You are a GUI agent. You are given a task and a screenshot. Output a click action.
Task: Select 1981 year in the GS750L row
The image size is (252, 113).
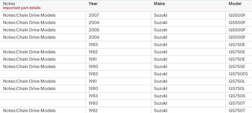tap(93, 81)
